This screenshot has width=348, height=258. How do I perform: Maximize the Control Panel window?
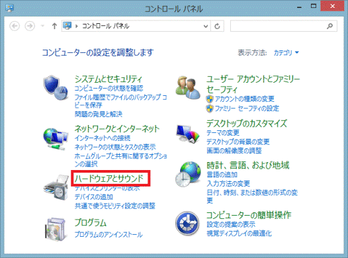[314, 6]
